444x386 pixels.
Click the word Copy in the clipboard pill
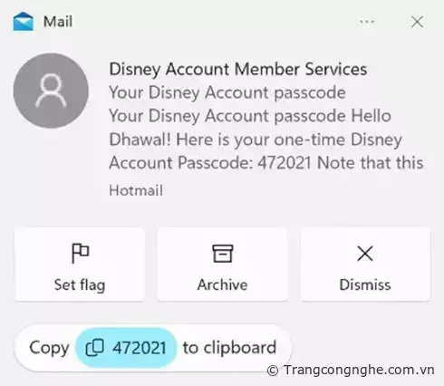(49, 348)
